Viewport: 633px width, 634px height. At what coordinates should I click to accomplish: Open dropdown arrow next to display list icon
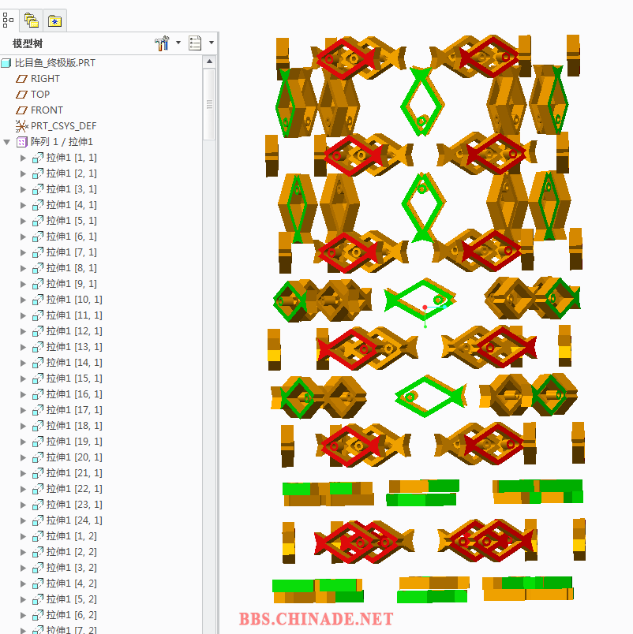click(x=212, y=43)
